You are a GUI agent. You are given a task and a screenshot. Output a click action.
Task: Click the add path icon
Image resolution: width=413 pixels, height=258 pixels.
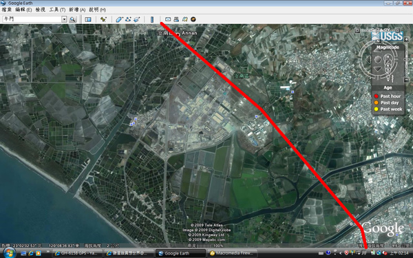point(128,19)
